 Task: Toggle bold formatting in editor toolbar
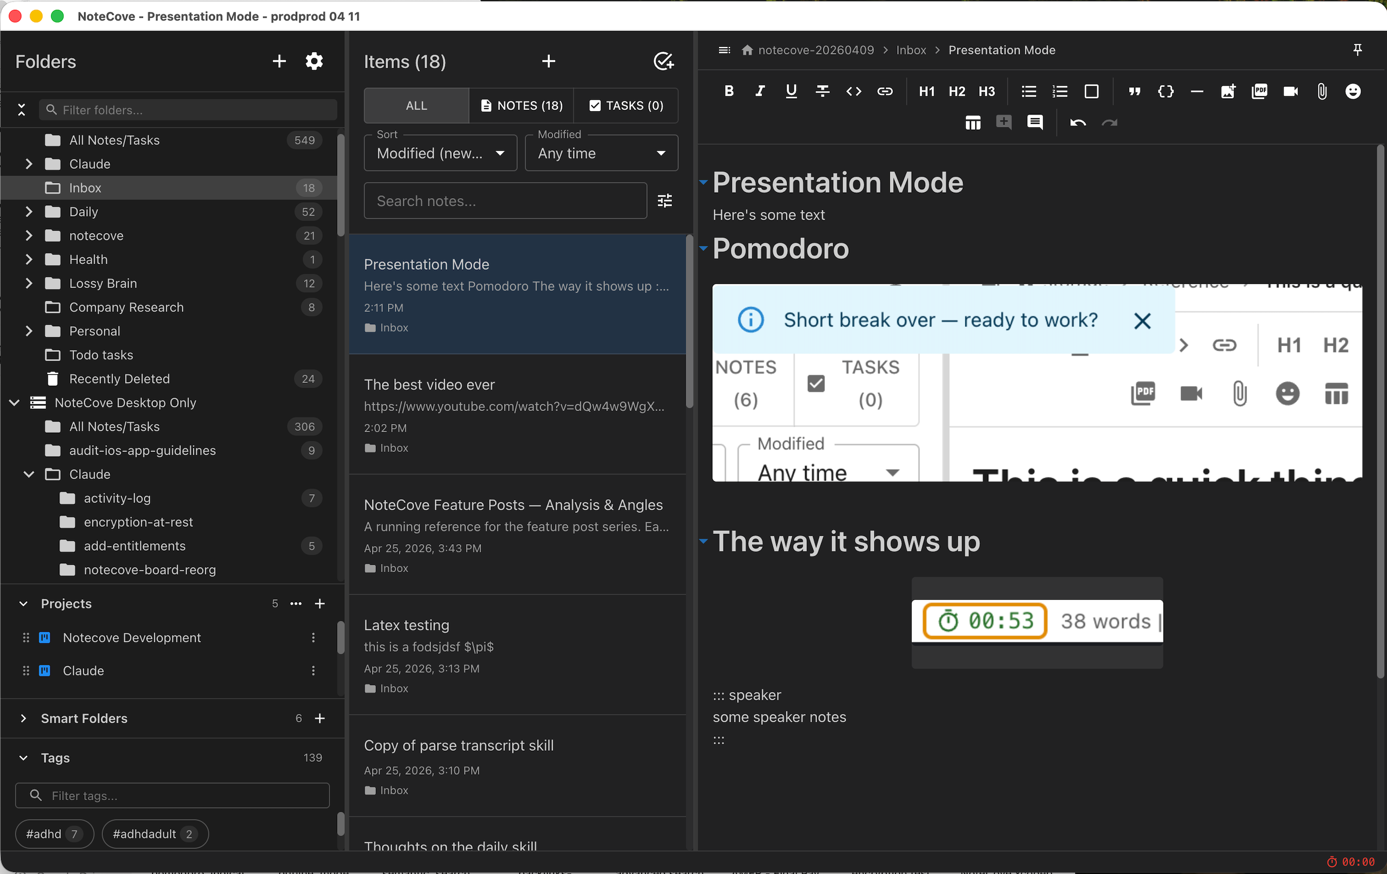point(729,91)
